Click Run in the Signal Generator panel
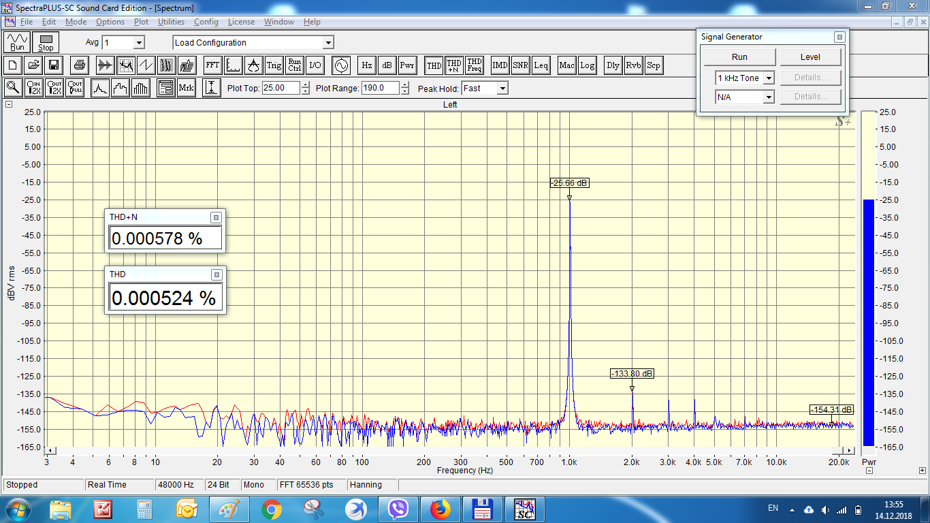This screenshot has height=523, width=930. coord(739,57)
